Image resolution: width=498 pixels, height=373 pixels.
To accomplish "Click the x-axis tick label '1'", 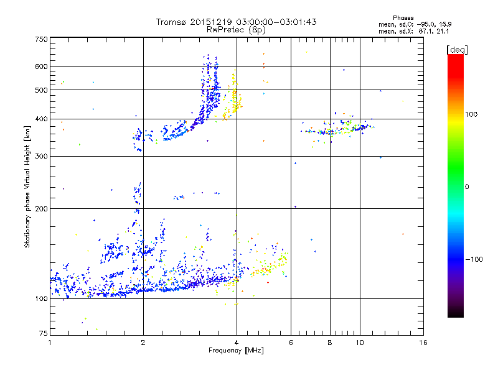I will tap(50, 343).
